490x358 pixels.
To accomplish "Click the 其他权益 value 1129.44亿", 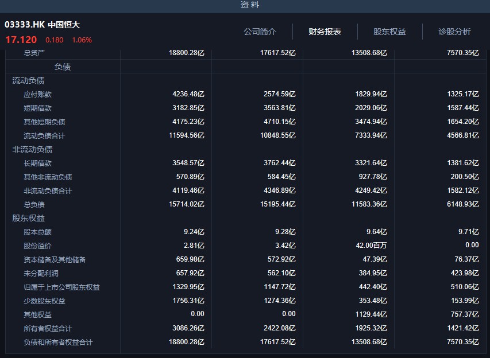I will [371, 314].
